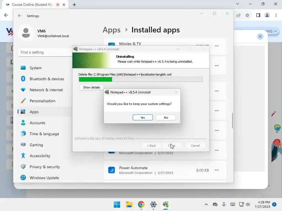Open more options for Movies & TV
This screenshot has width=282, height=211.
[x=217, y=46]
